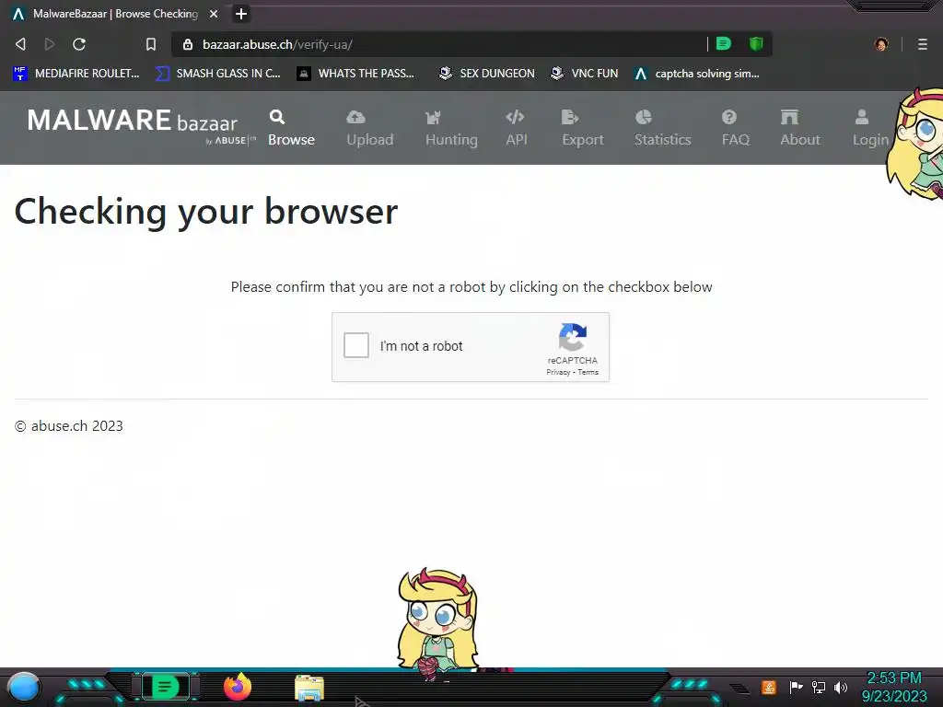
Task: Open the browser hamburger menu
Action: click(x=922, y=44)
